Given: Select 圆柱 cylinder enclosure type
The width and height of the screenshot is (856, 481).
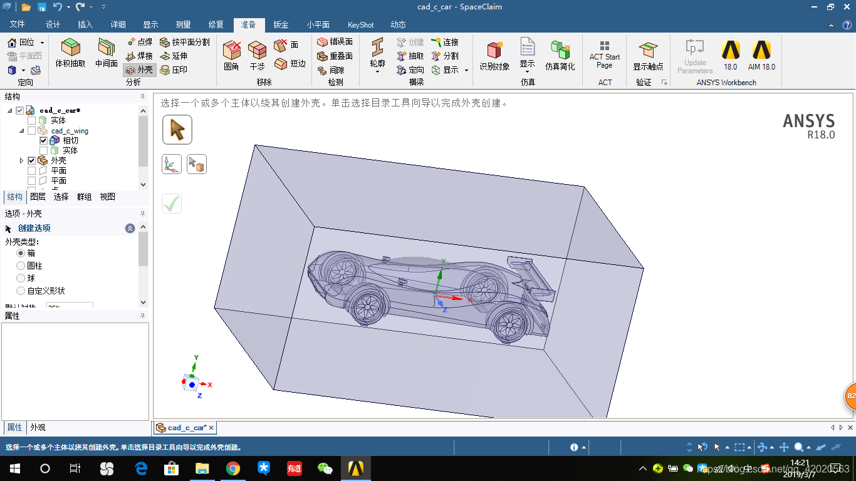Looking at the screenshot, I should (21, 266).
